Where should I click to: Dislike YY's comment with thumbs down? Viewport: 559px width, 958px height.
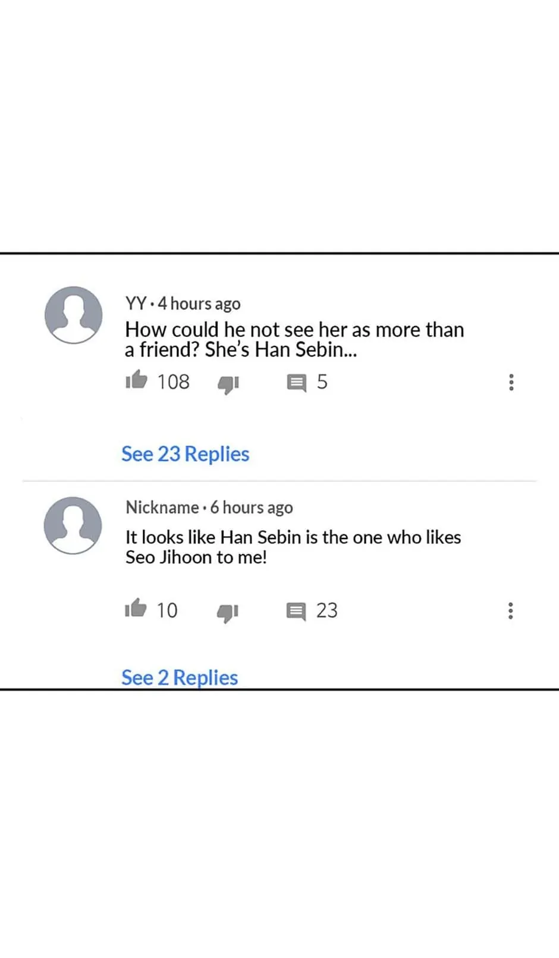(228, 384)
